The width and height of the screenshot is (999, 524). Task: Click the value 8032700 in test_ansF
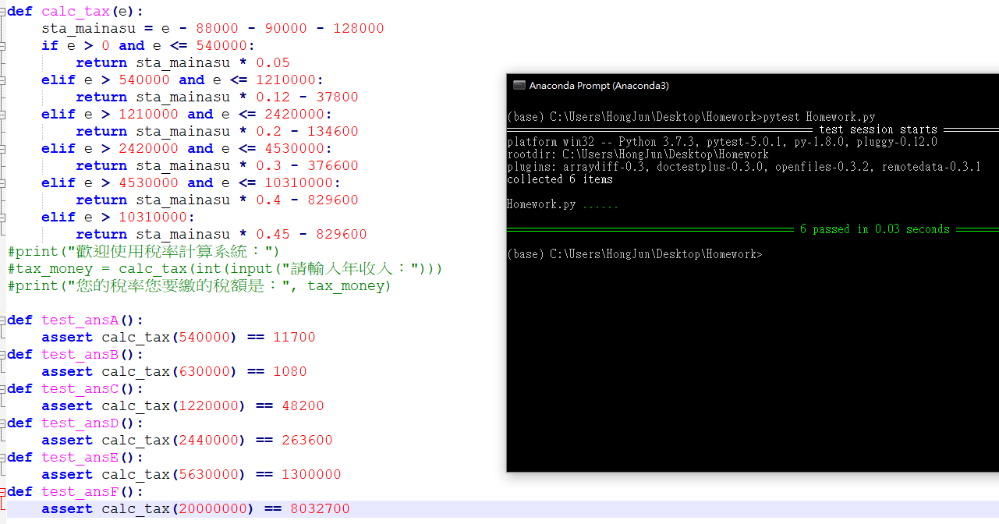[320, 508]
